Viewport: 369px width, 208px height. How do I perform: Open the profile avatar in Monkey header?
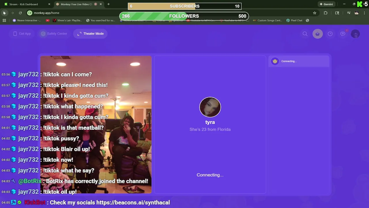[355, 34]
